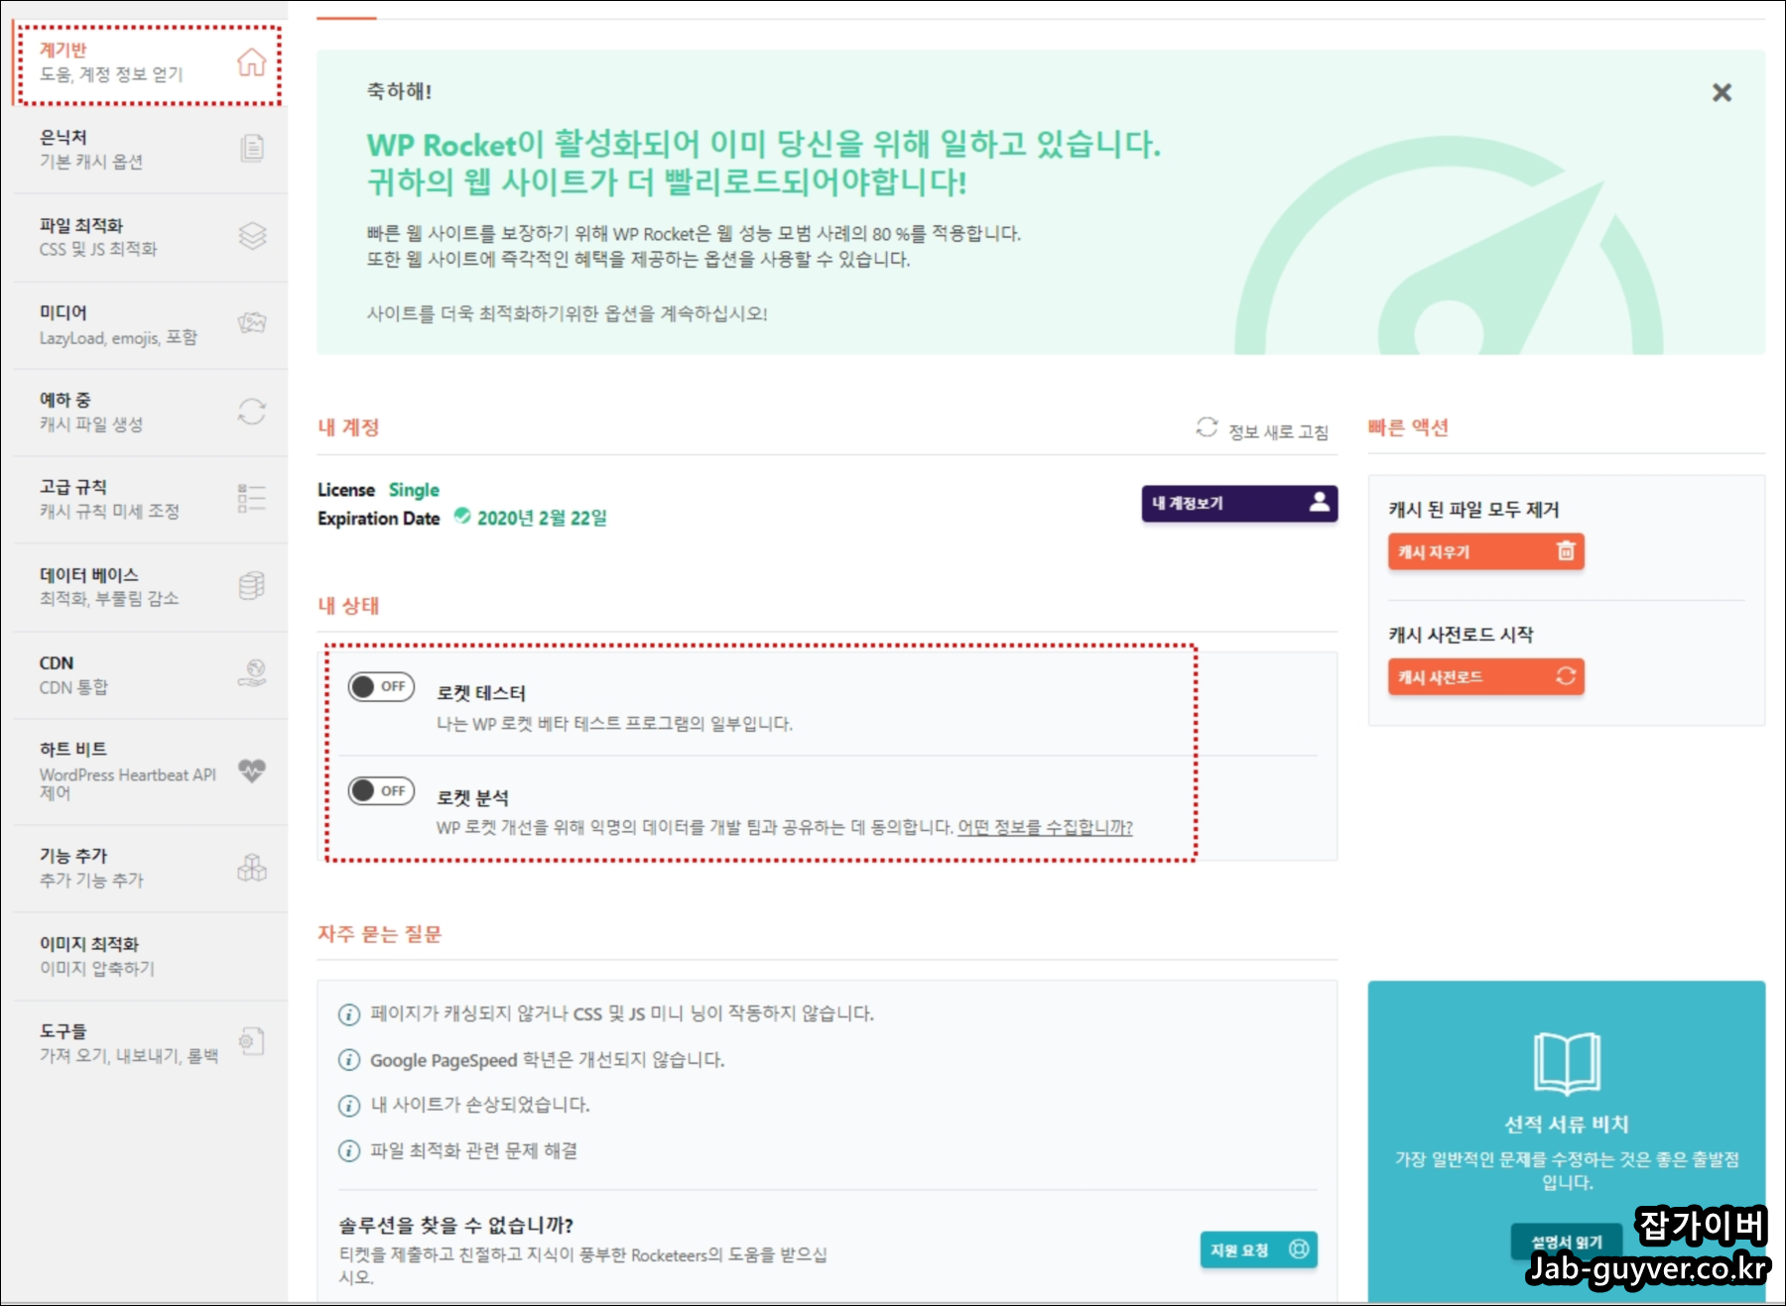
Task: Click the 데이터 베이스 database icon
Action: pos(252,586)
